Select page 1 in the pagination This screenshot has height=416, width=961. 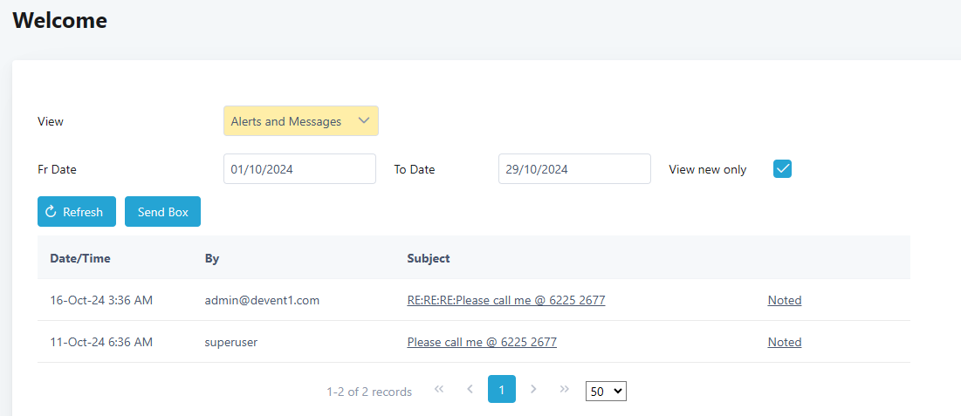click(x=501, y=389)
